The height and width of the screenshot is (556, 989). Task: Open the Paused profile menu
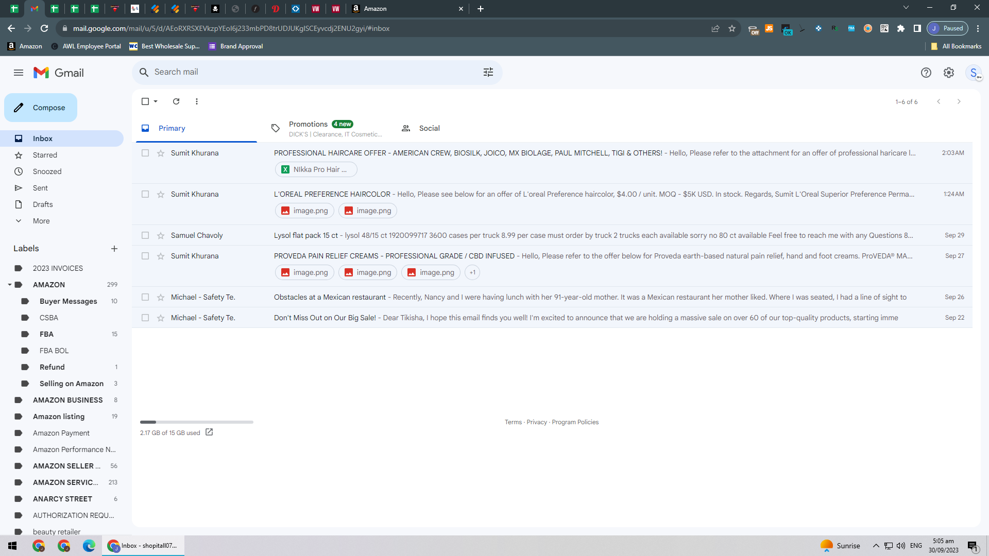coord(948,28)
